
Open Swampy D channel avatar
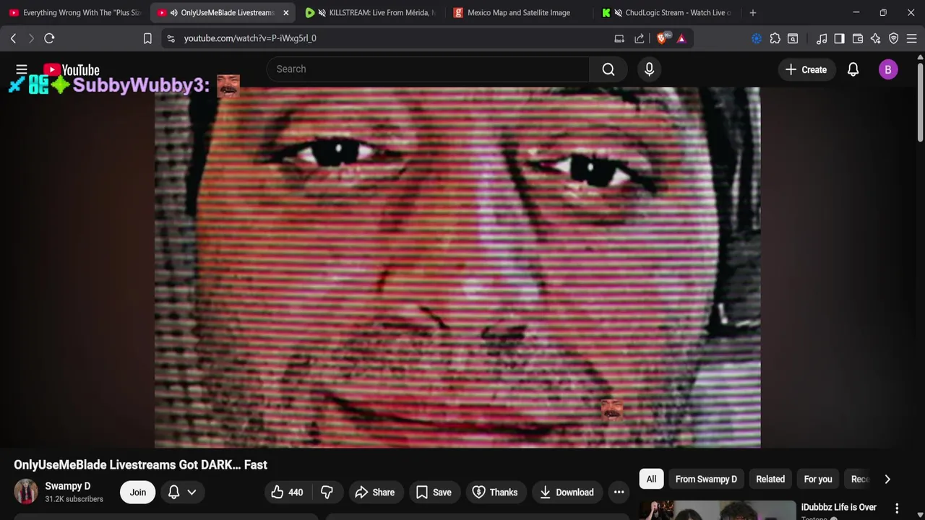pyautogui.click(x=26, y=491)
